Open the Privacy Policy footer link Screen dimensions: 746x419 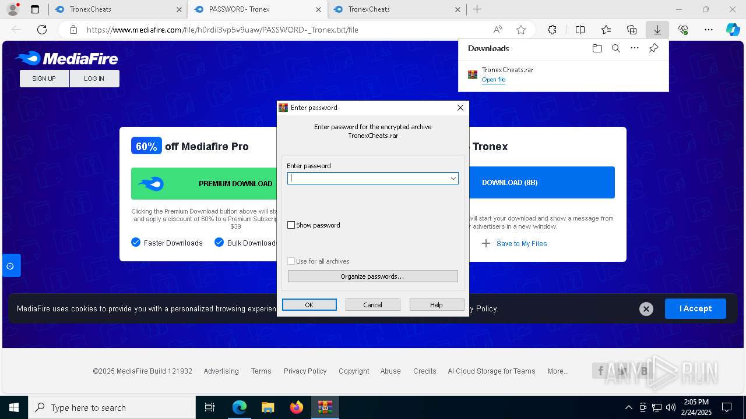click(x=305, y=371)
